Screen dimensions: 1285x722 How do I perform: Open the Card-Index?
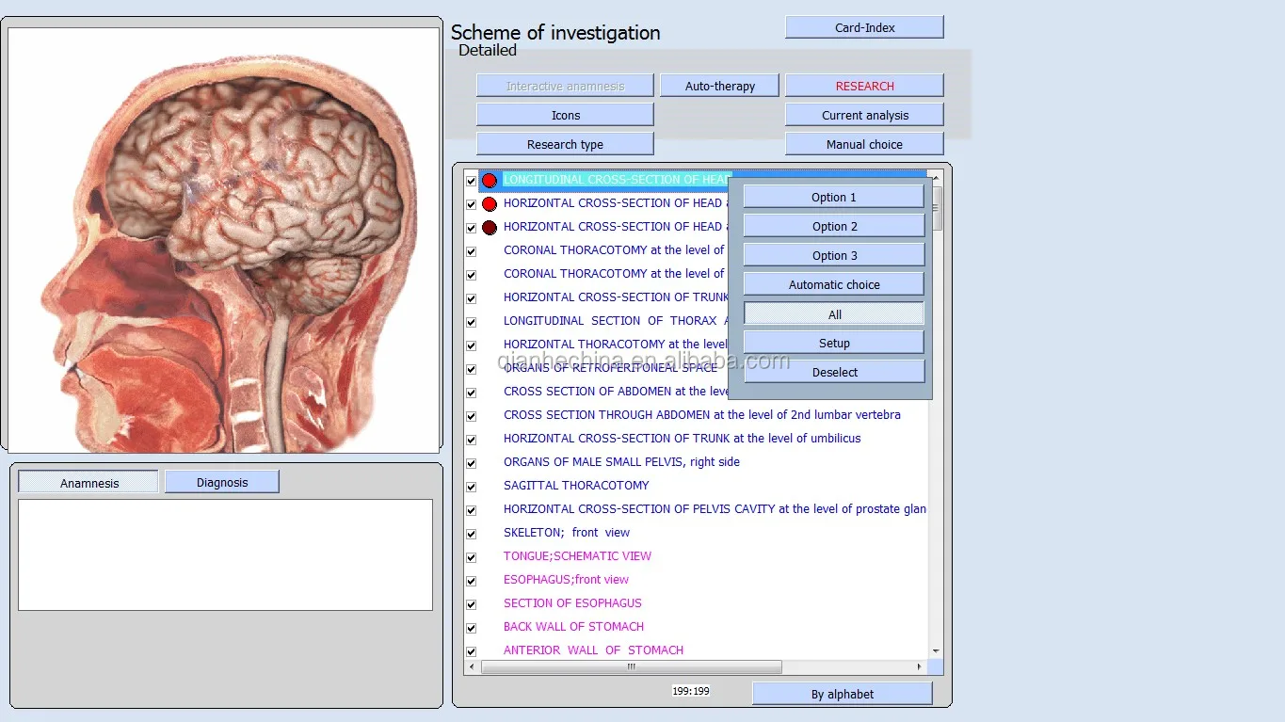click(x=864, y=27)
